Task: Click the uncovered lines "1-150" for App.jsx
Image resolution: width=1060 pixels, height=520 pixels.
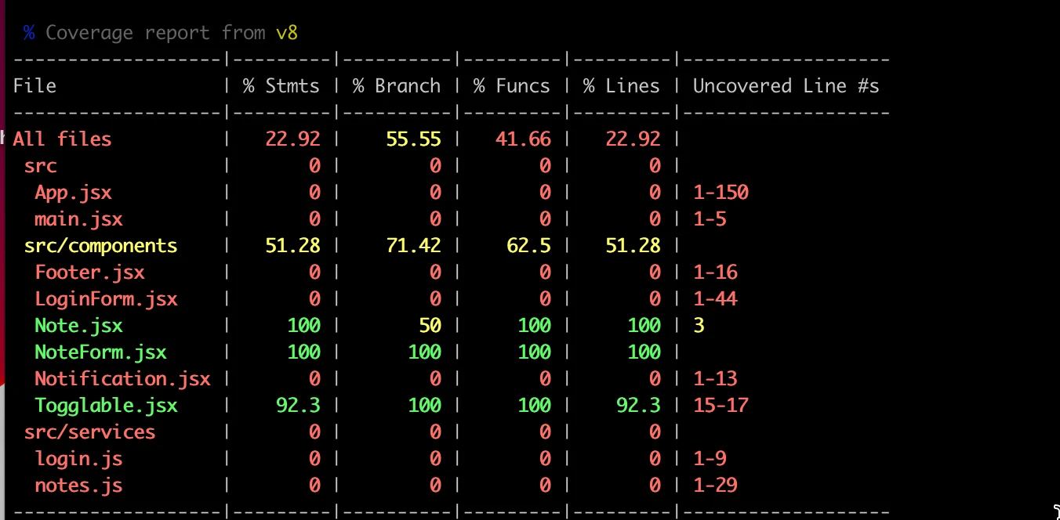Action: (x=721, y=193)
